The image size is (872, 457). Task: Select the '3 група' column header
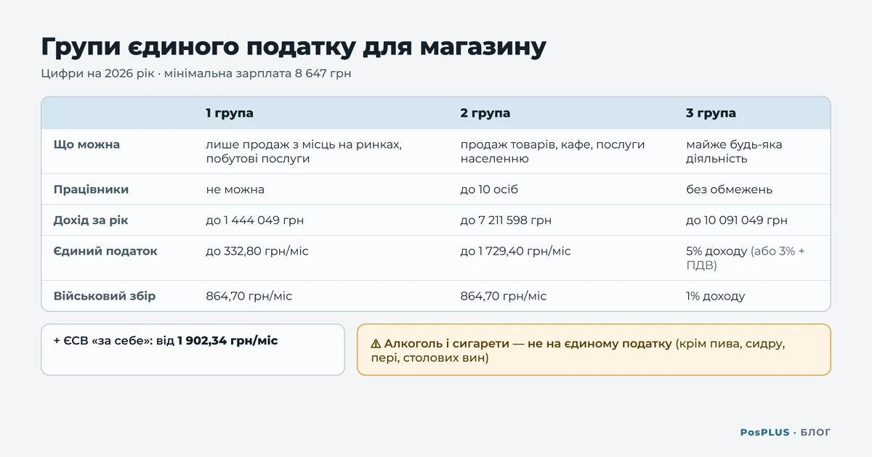point(711,113)
